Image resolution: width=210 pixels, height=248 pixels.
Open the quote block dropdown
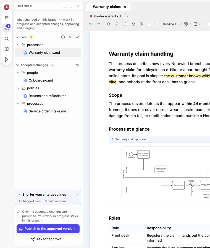click(x=187, y=24)
